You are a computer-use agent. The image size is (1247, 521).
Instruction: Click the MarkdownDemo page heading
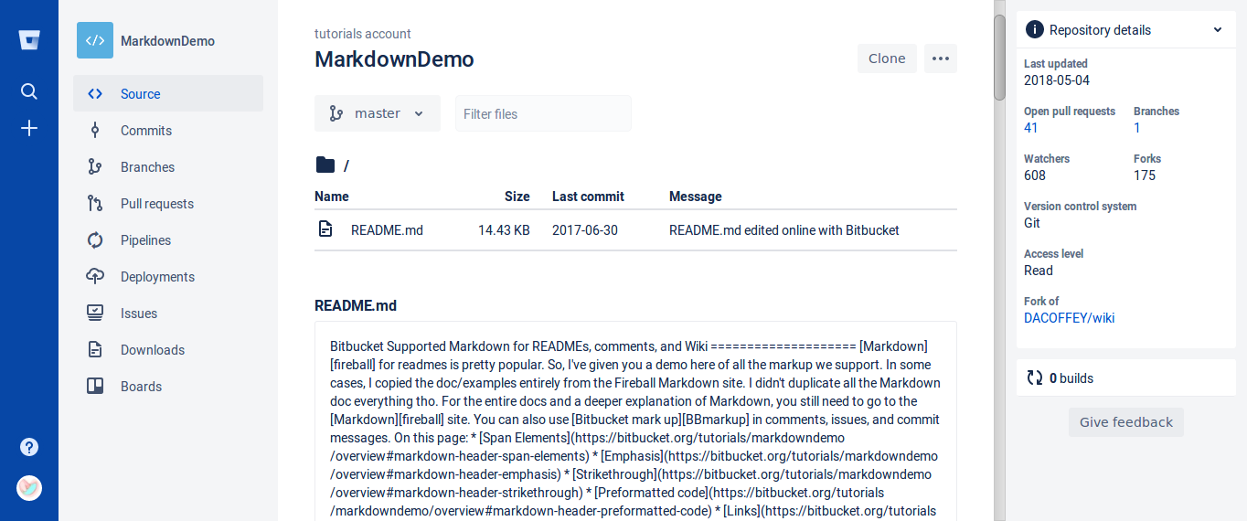click(x=394, y=59)
